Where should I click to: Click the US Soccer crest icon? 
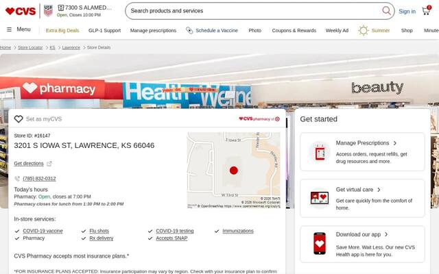(48, 11)
